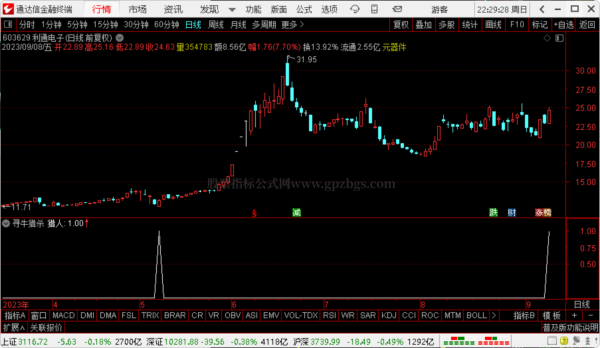This screenshot has height=348, width=600.
Task: Open the 功能 menu
Action: 253,9
